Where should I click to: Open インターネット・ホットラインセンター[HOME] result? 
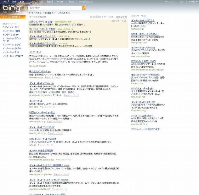(x=49, y=180)
